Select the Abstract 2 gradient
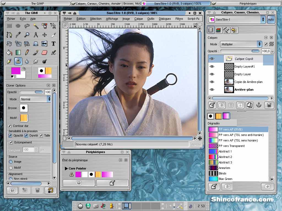This screenshot has height=211, width=282. tap(238, 157)
